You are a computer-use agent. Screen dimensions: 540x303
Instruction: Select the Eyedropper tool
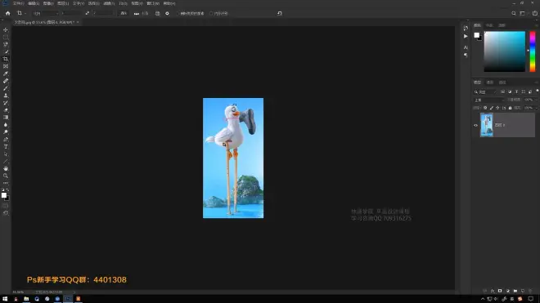[x=6, y=74]
